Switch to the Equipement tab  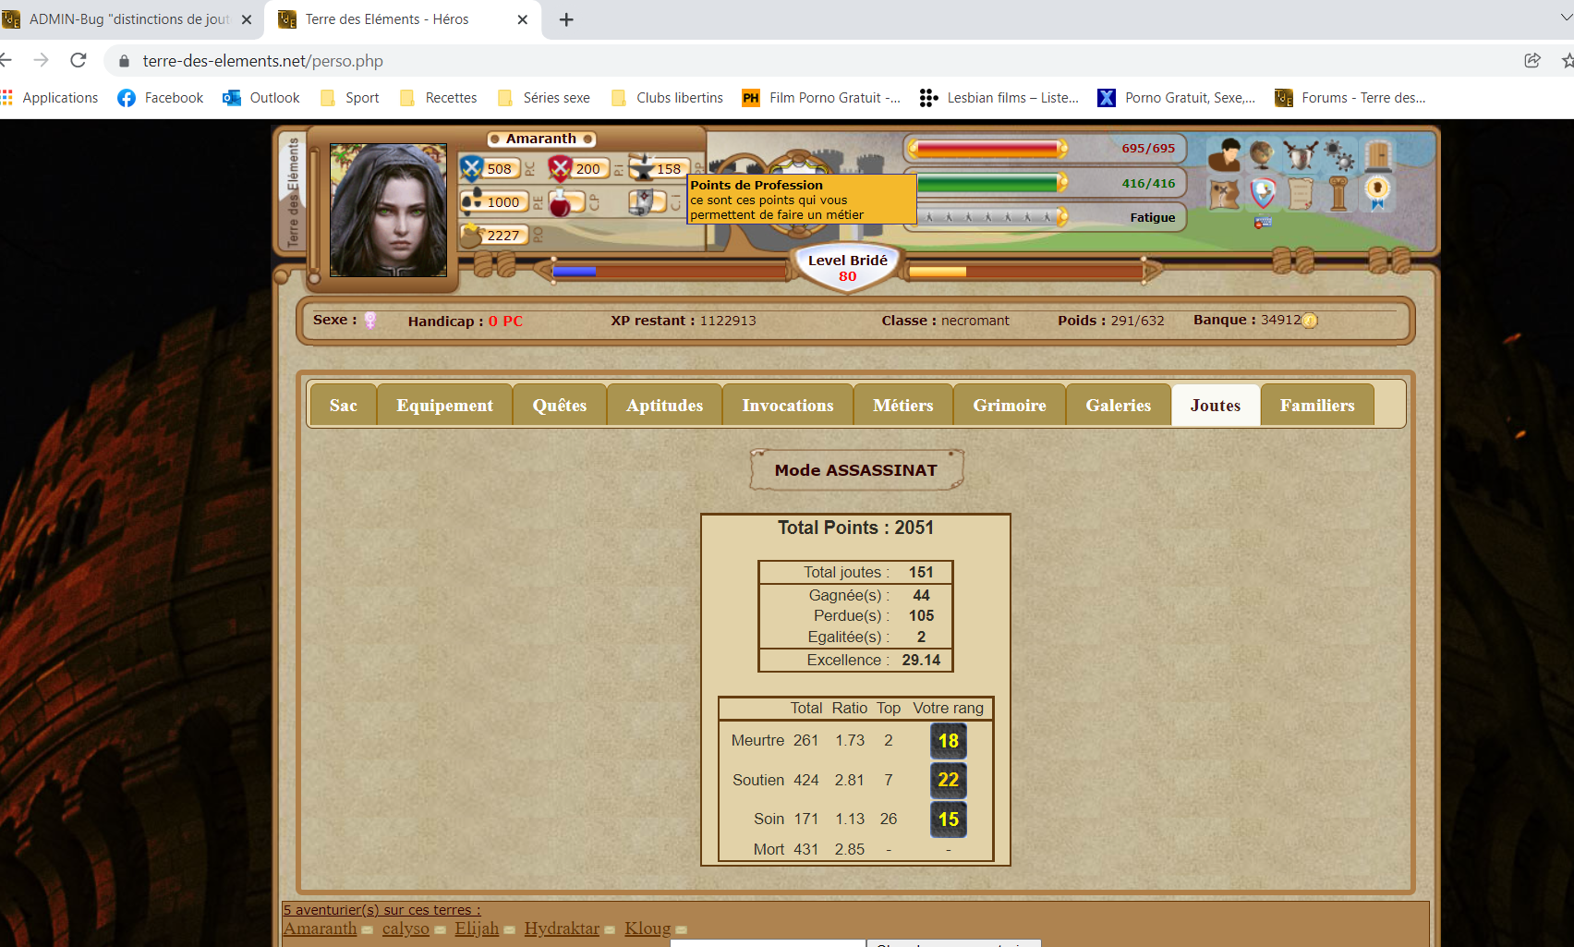[x=445, y=406]
